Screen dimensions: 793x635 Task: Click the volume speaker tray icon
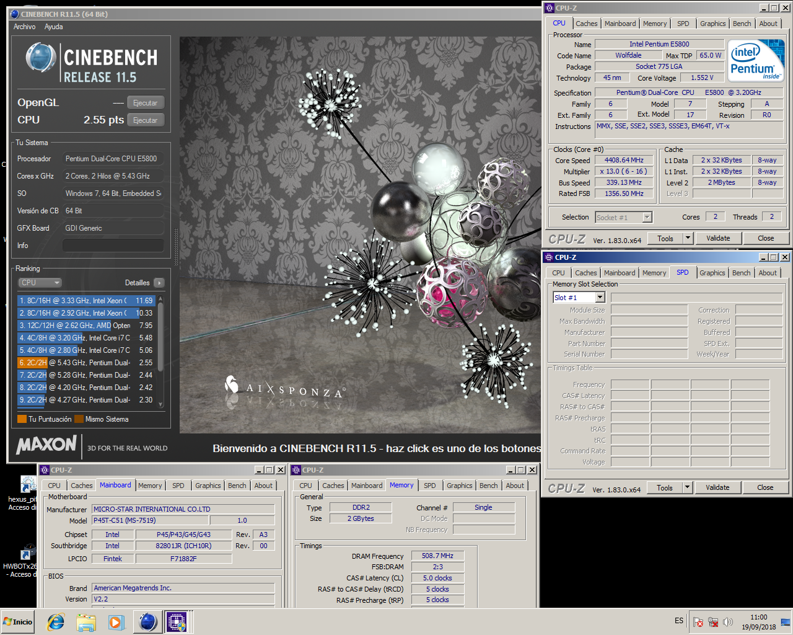tap(728, 622)
